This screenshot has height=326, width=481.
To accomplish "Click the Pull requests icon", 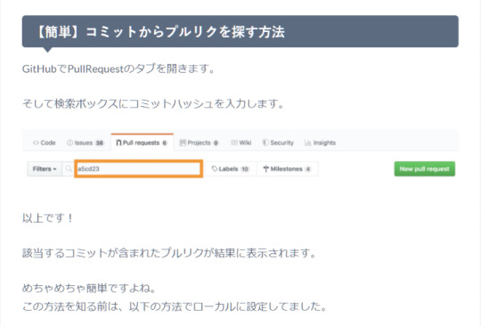I will click(118, 143).
